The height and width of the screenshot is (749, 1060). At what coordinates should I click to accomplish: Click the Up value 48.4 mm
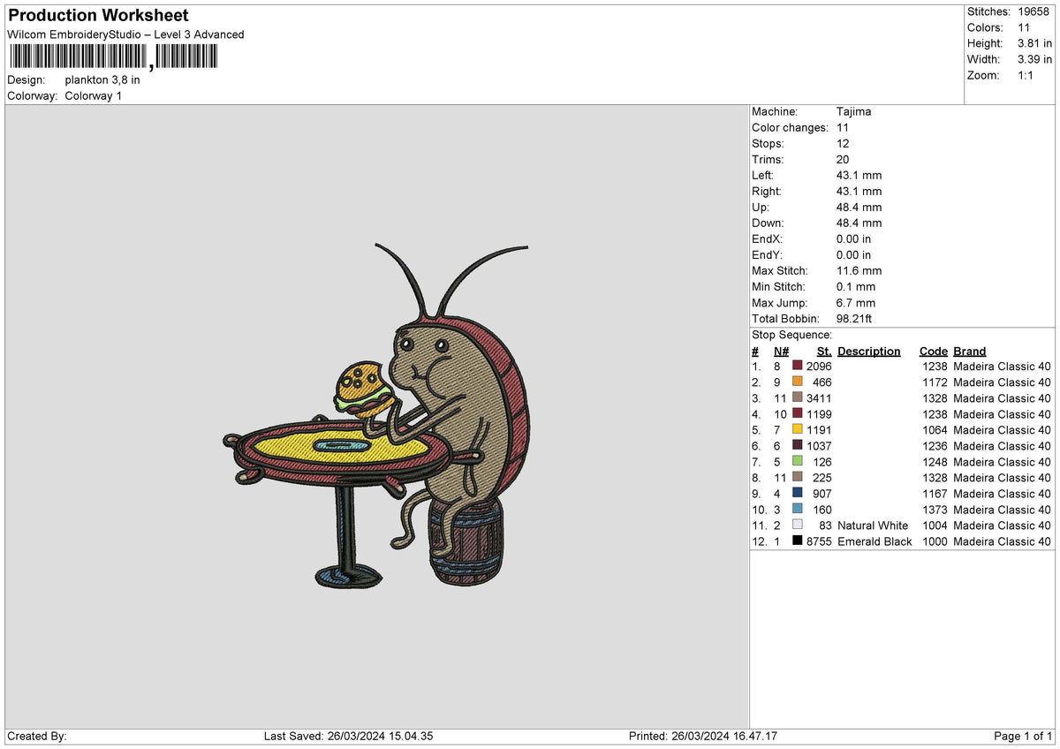pyautogui.click(x=859, y=207)
